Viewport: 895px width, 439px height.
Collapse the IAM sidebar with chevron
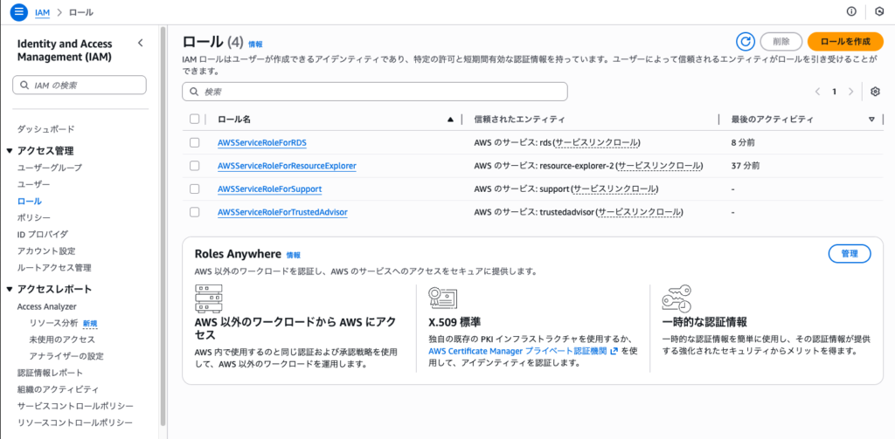point(141,43)
